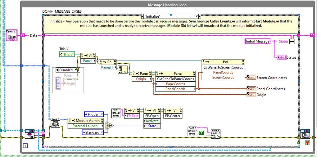The width and height of the screenshot is (317, 157).
Task: Go to previous case with left arrow
Action: [142, 16]
